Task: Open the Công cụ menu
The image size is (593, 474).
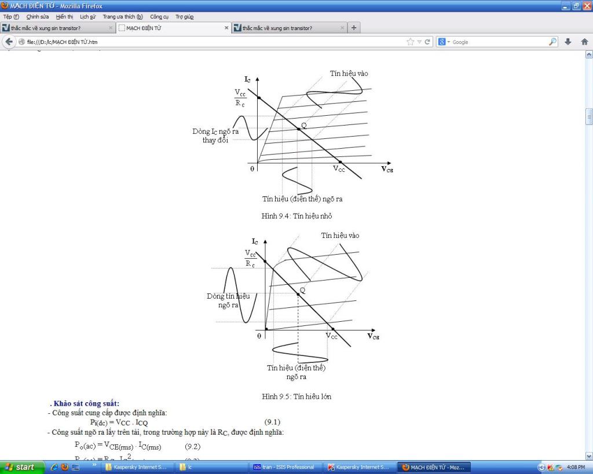Action: [x=159, y=17]
